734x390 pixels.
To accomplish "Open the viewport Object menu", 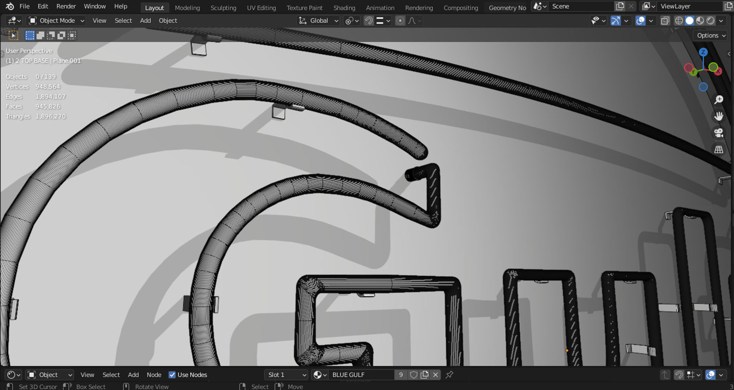I will (168, 21).
